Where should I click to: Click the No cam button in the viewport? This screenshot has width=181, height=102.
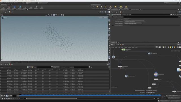click(105, 18)
